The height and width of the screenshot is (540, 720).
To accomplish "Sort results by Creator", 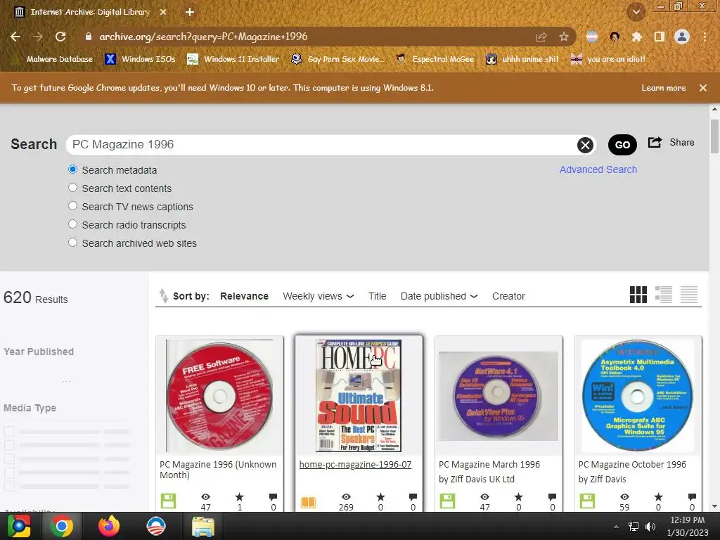I will (x=508, y=296).
